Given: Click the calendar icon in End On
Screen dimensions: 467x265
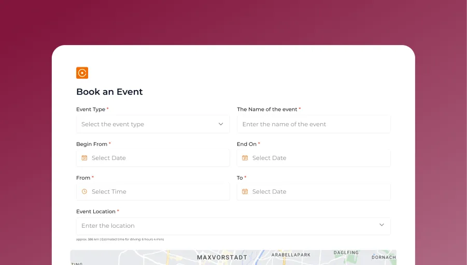Looking at the screenshot, I should click(x=245, y=158).
